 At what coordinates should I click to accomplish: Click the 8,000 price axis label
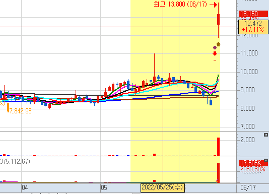247,108
